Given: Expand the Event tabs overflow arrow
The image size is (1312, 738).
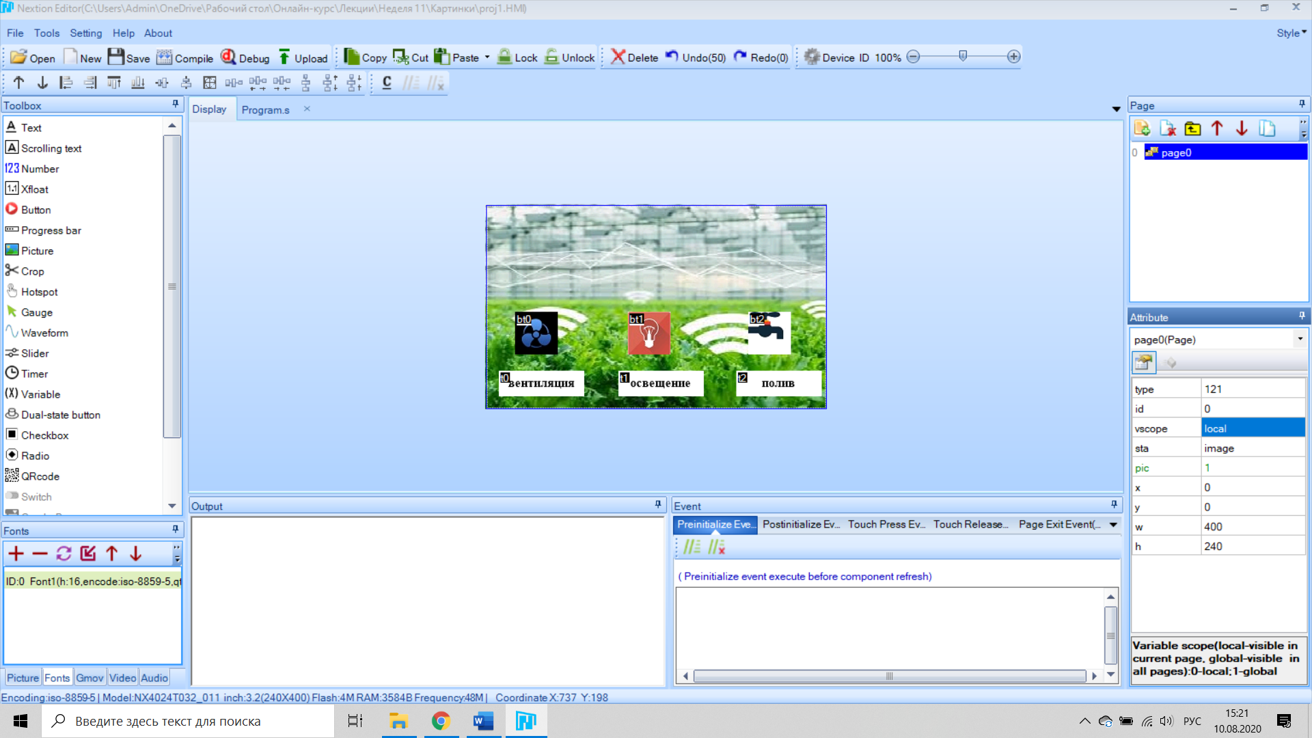Looking at the screenshot, I should 1114,525.
